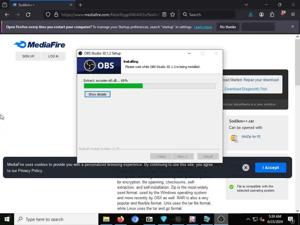Toggle reader view icon in address bar
Screen dimensions: 300x225
pos(164,15)
